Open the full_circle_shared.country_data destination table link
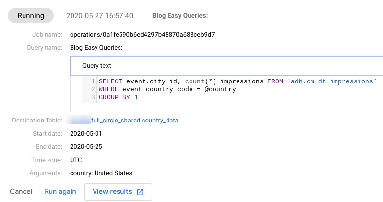The image size is (383, 202). (x=135, y=120)
